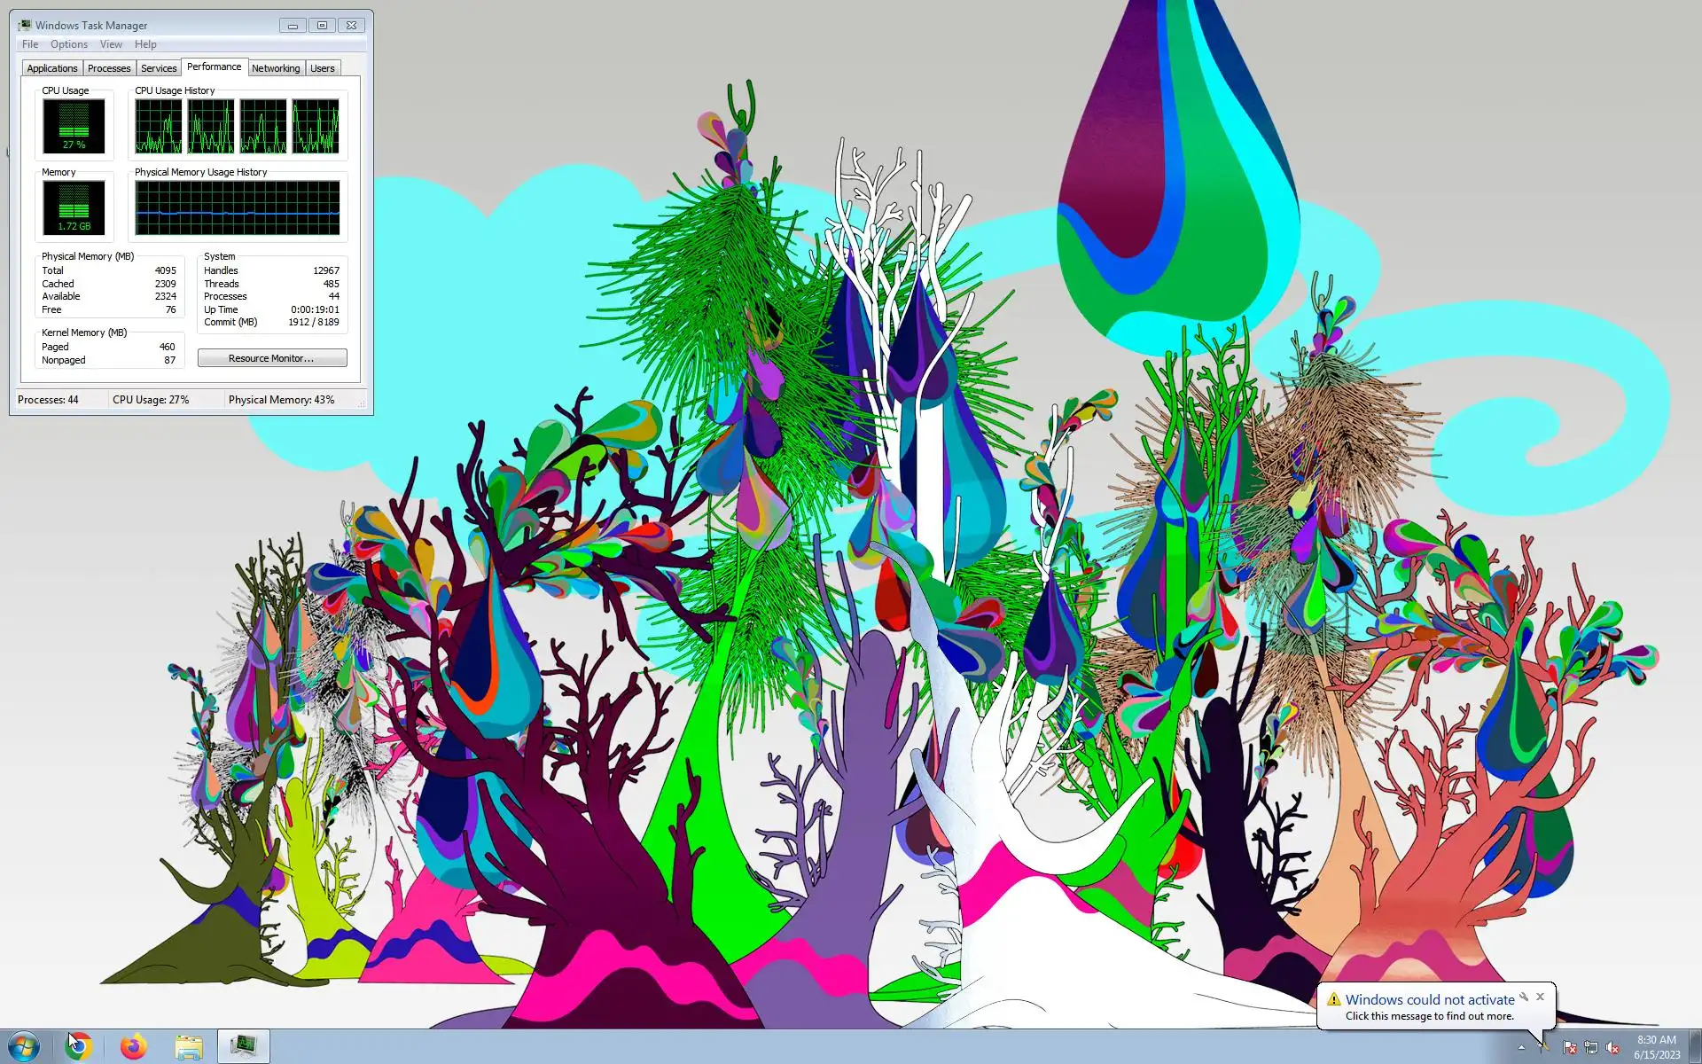
Task: Launch Google Chrome from taskbar
Action: coord(79,1046)
